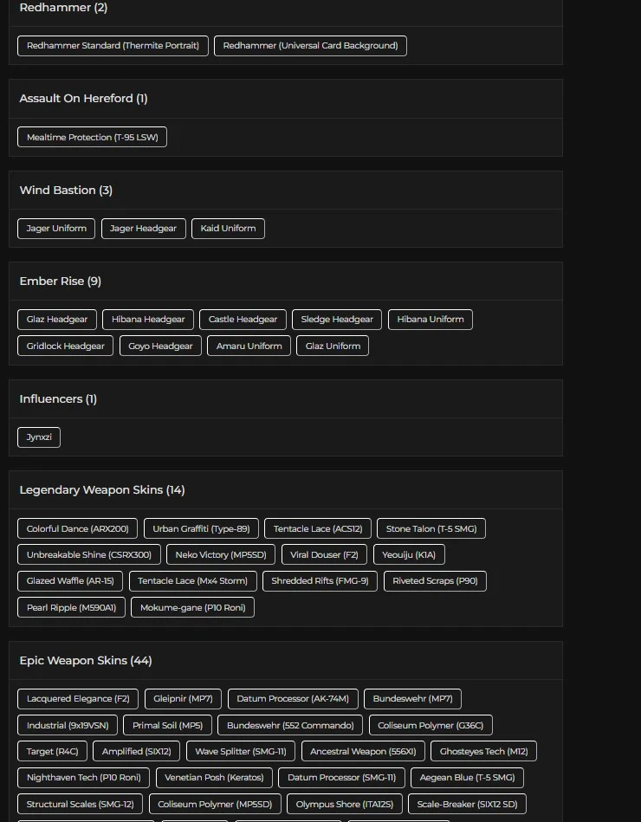Select Gleipnir (MP7) skin
The height and width of the screenshot is (822, 641).
[183, 699]
